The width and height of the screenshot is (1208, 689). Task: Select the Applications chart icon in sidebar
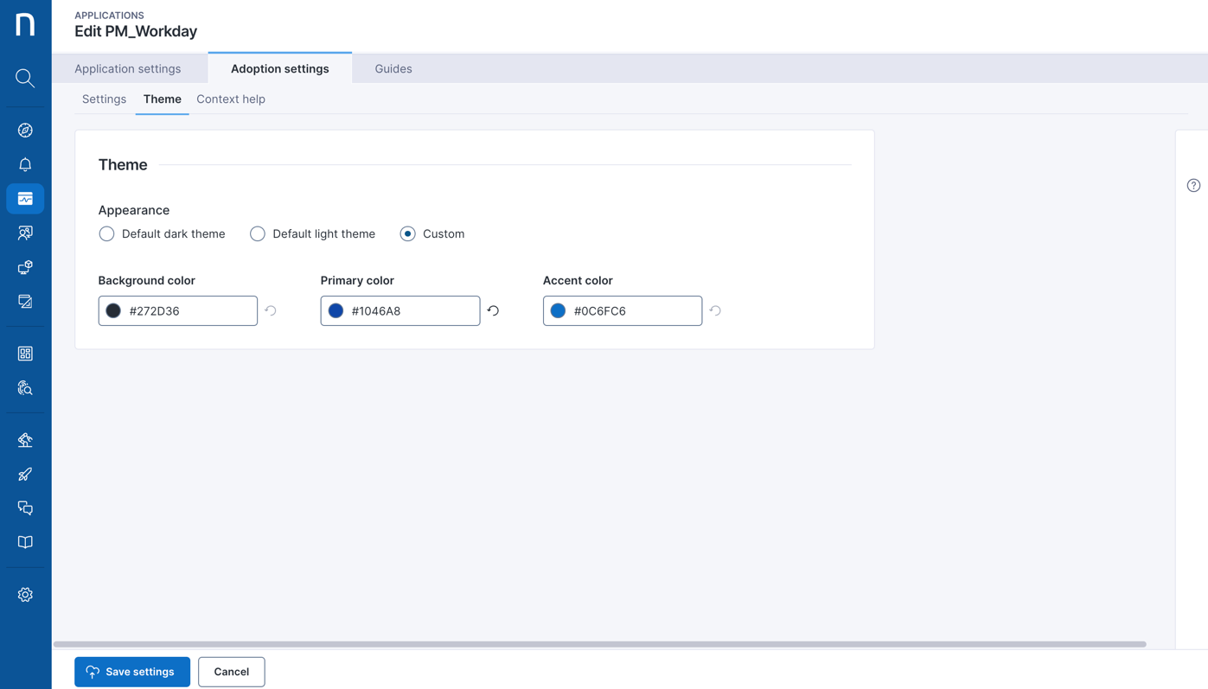[25, 198]
